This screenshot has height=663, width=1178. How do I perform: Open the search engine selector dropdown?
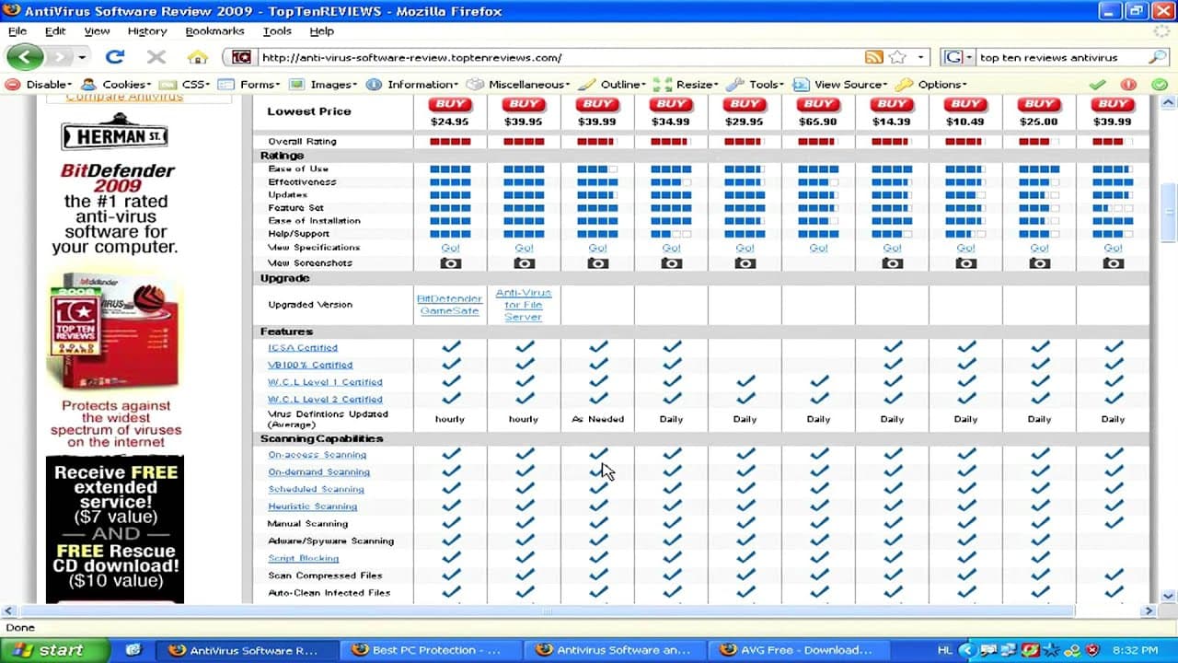point(957,57)
